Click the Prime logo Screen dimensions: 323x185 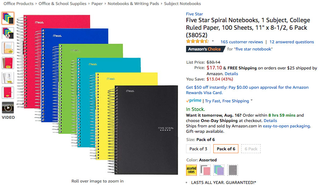194,101
